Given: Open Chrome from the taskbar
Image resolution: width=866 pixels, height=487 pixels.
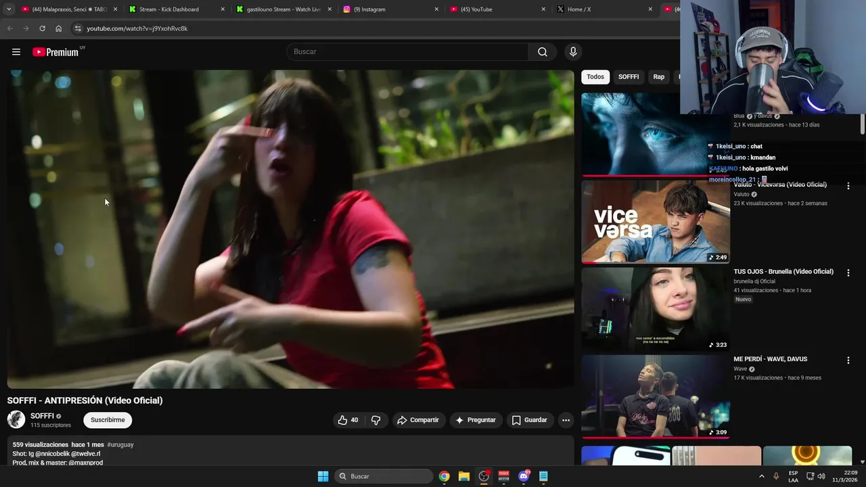Looking at the screenshot, I should point(444,476).
